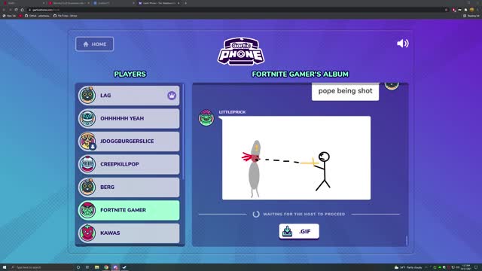Viewport: 482px width, 271px height.
Task: Click the FORTNITE GAMER player name
Action: [123, 210]
